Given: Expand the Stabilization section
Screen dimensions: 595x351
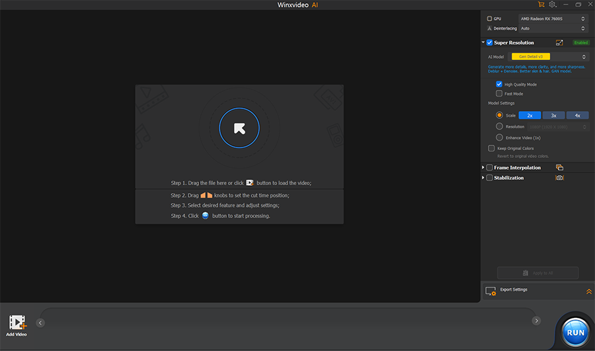Looking at the screenshot, I should (x=483, y=178).
